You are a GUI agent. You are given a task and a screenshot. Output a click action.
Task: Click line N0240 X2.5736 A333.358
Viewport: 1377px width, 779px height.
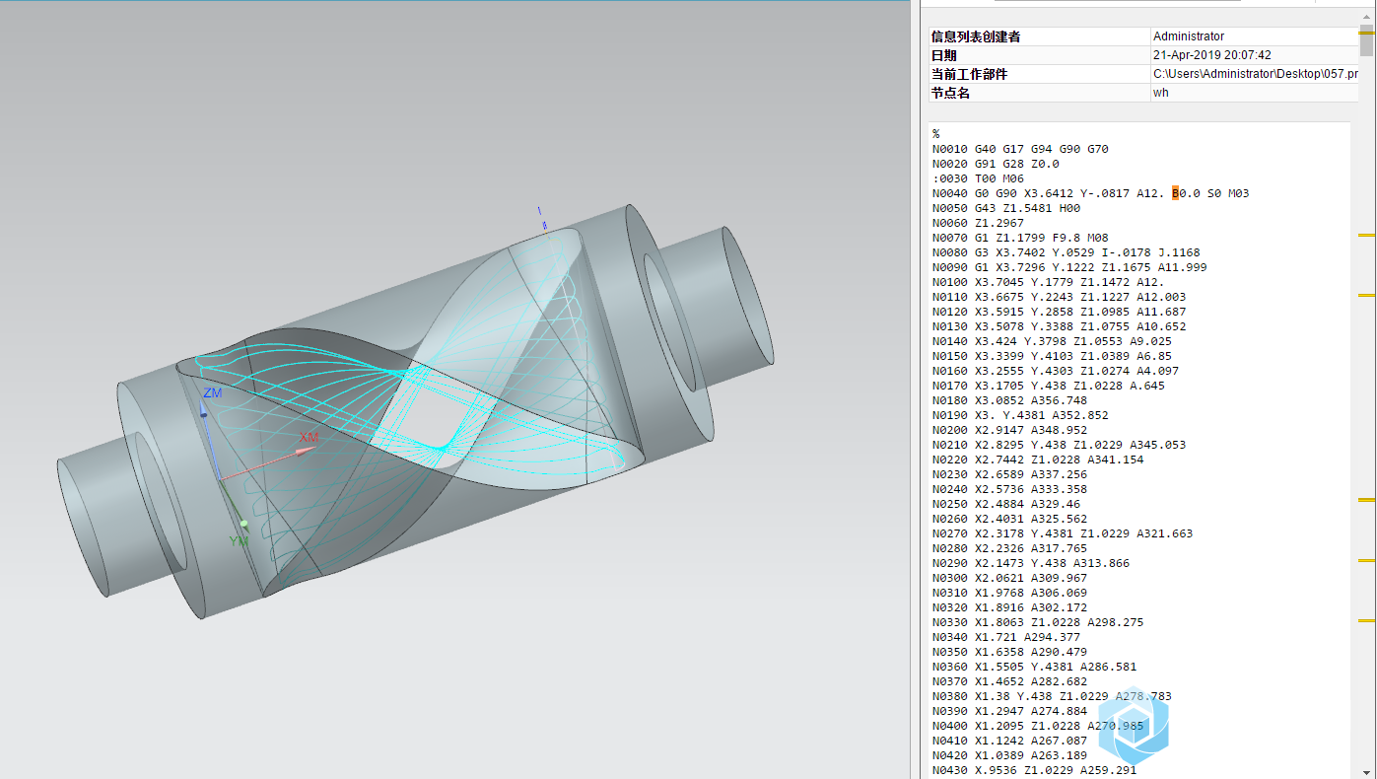pyautogui.click(x=1010, y=489)
